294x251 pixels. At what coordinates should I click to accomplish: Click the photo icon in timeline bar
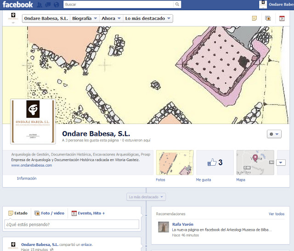pyautogui.click(x=268, y=18)
